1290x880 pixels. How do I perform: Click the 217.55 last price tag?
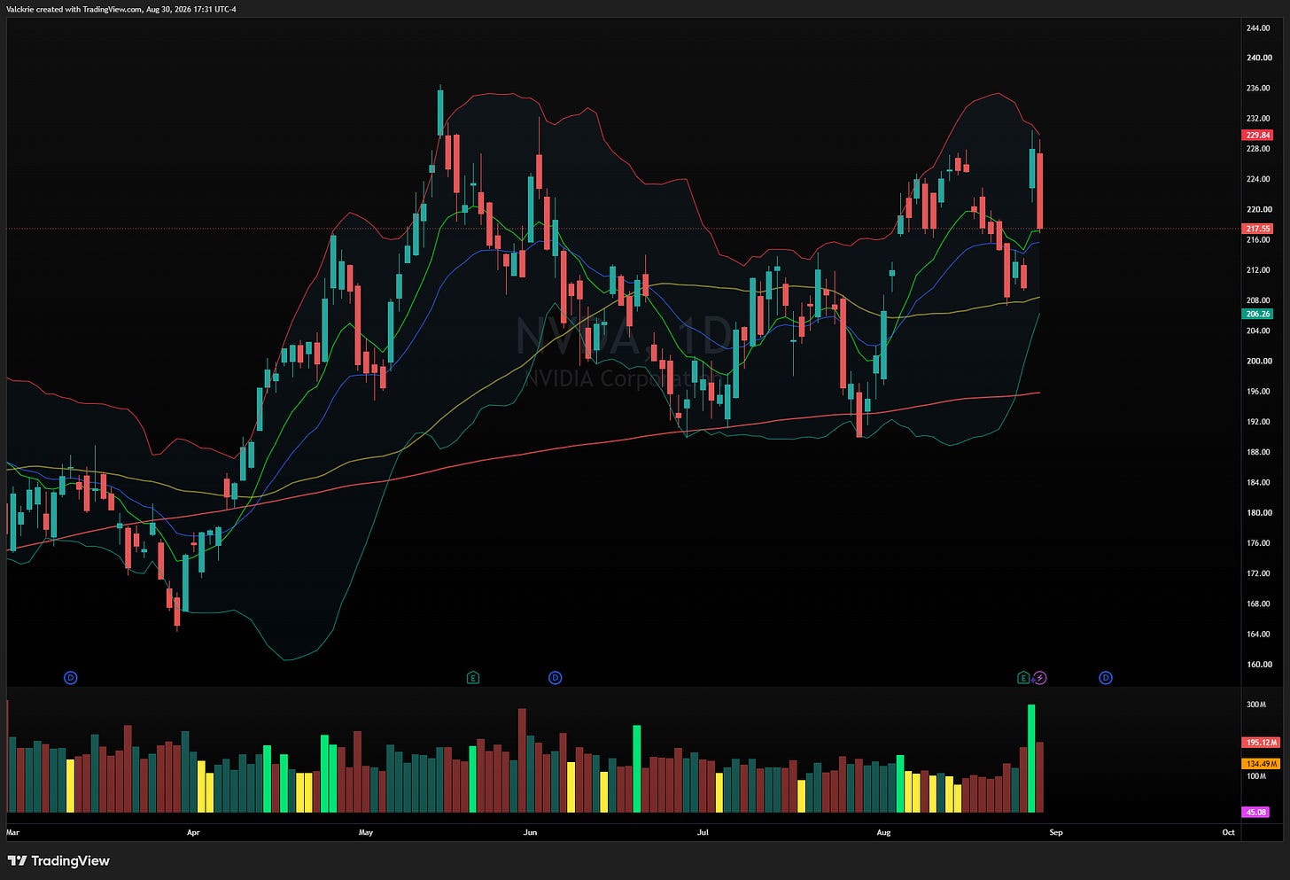tap(1257, 229)
